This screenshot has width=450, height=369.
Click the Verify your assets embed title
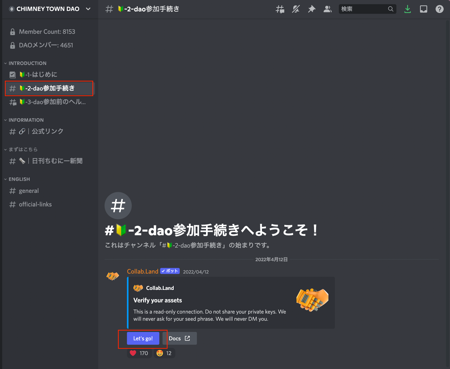157,300
